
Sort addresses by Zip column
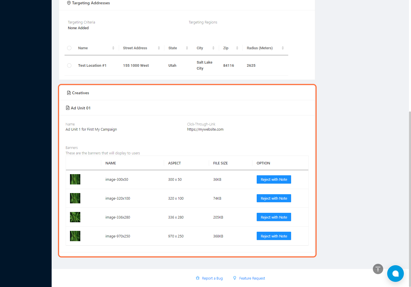point(237,48)
